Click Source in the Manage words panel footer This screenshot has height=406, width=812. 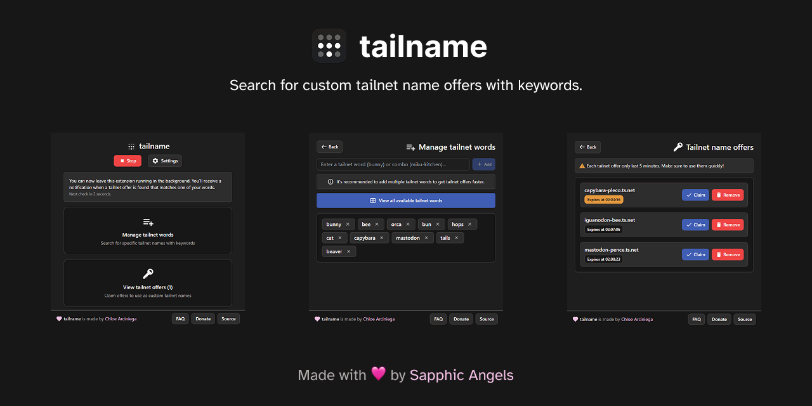487,319
